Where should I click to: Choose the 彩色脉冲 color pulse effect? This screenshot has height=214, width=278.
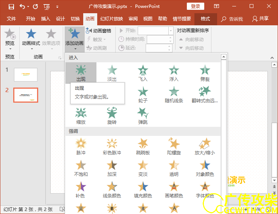tap(112, 146)
